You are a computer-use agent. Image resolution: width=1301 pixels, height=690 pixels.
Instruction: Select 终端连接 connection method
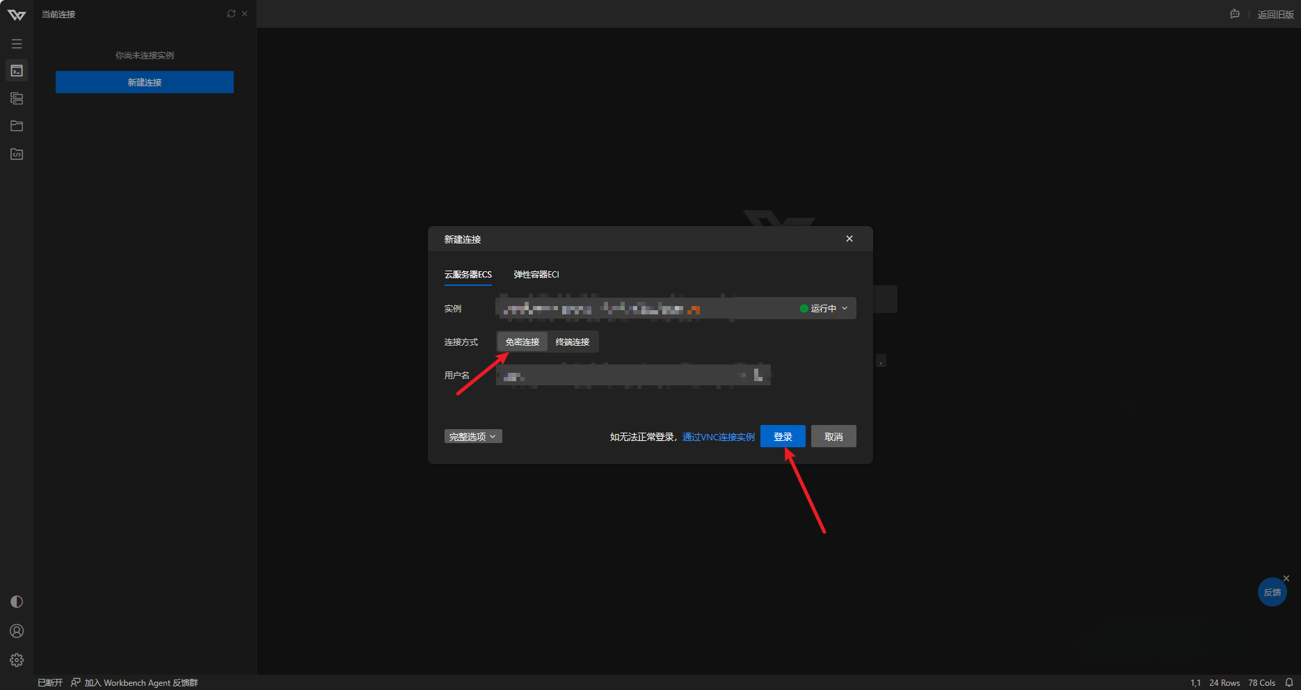(x=573, y=342)
